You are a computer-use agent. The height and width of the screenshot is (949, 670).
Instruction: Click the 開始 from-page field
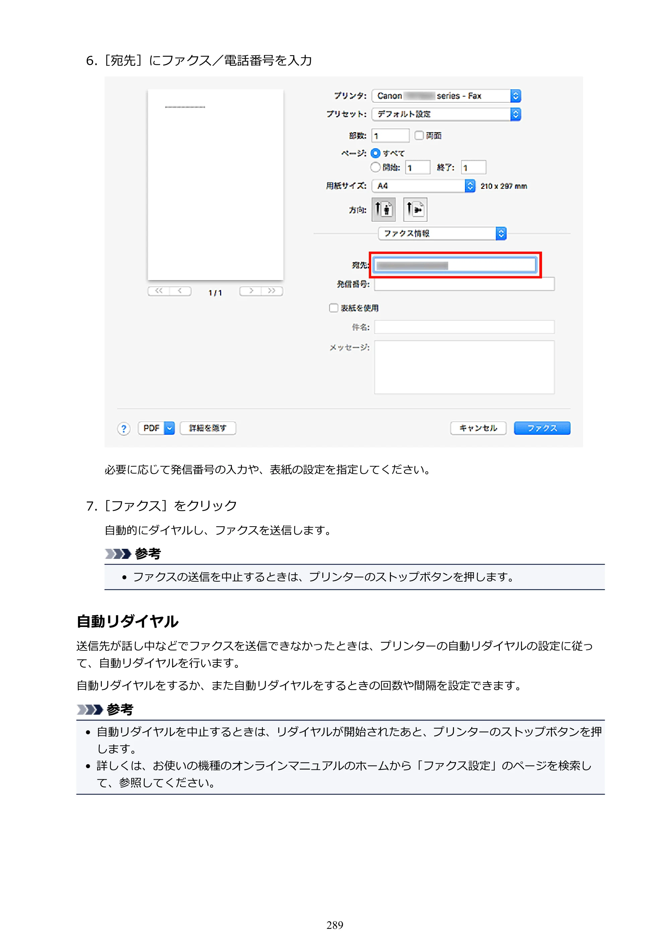pyautogui.click(x=418, y=167)
